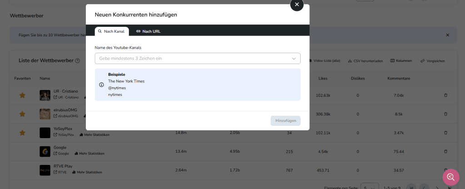Select the Nach Kanal tab
465x189 pixels.
click(112, 31)
